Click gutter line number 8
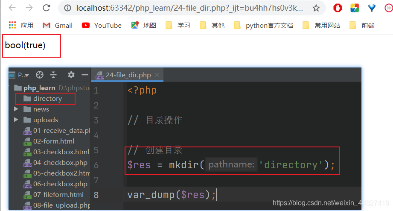Image resolution: width=393 pixels, height=211 pixels. point(96,195)
